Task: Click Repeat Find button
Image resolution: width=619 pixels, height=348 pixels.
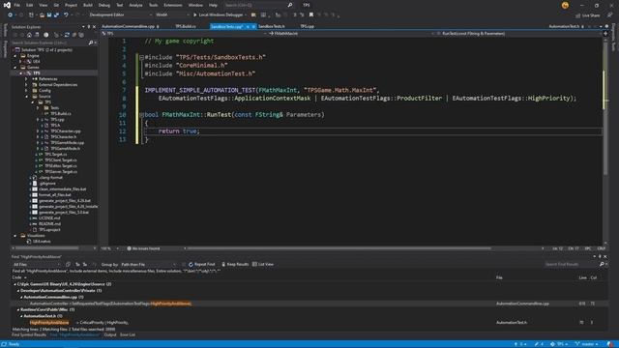Action: [202, 264]
